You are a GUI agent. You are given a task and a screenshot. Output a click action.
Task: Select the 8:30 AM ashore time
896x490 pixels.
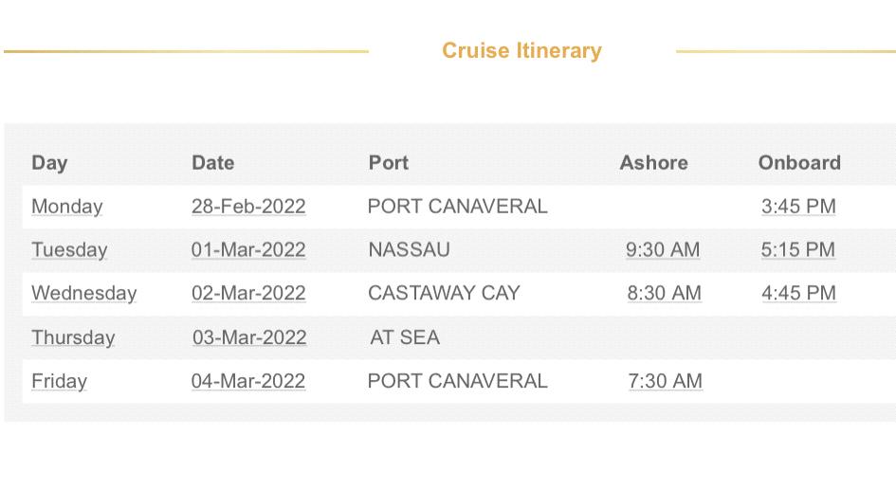click(x=664, y=293)
